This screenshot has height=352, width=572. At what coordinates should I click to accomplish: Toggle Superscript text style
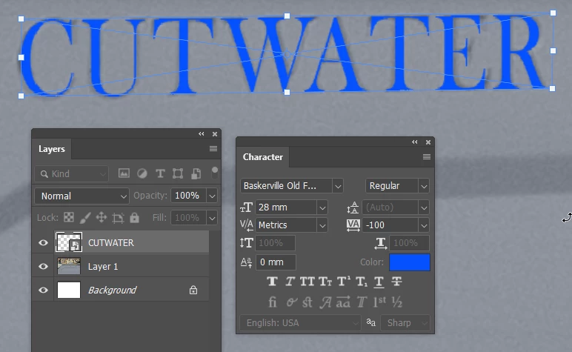343,282
